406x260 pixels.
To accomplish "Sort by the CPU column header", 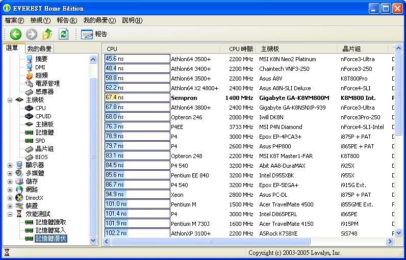I will [x=162, y=49].
